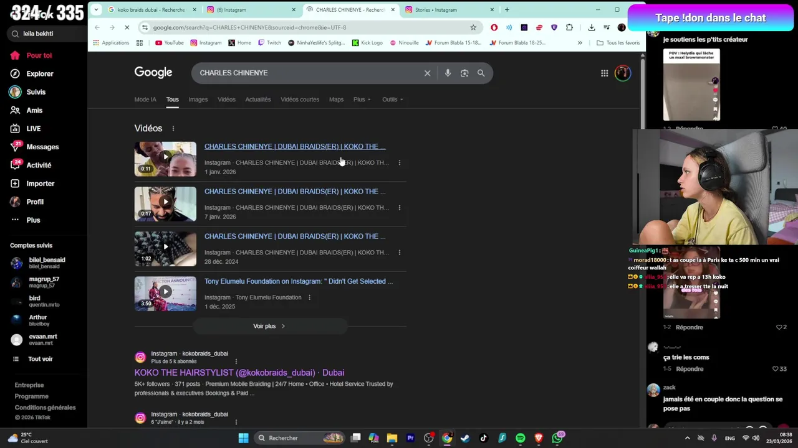798x448 pixels.
Task: Open the Opera extension icon in toolbar
Action: (494, 27)
